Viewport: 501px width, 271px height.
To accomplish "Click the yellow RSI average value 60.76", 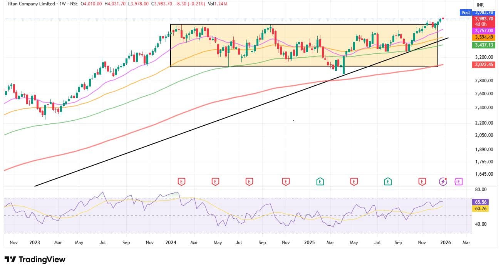I will coord(481,209).
